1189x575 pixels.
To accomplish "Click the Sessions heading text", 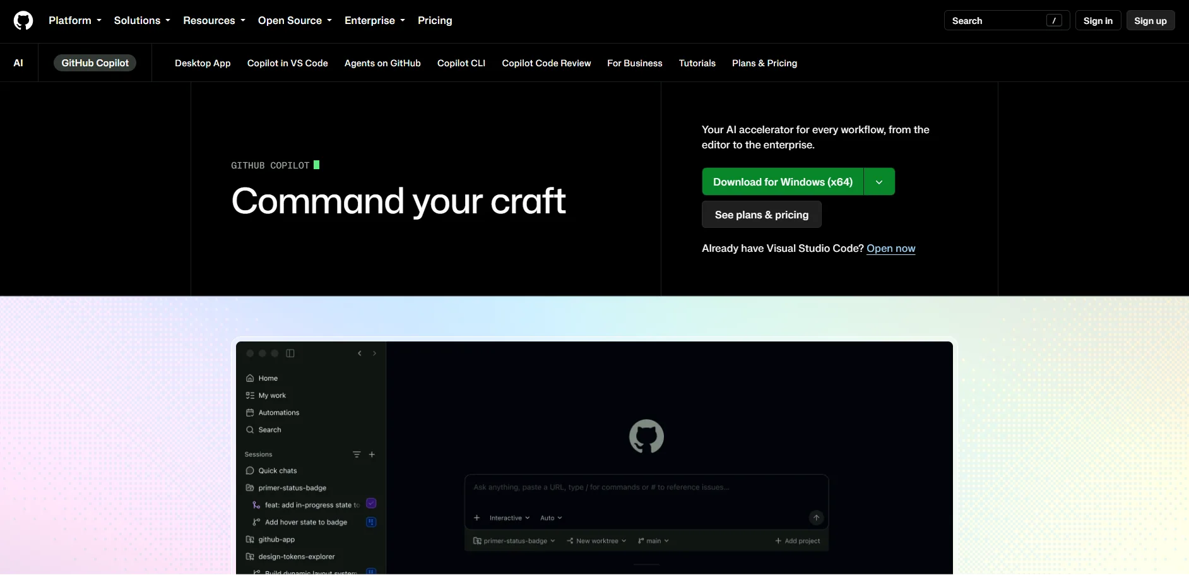I will [x=258, y=454].
